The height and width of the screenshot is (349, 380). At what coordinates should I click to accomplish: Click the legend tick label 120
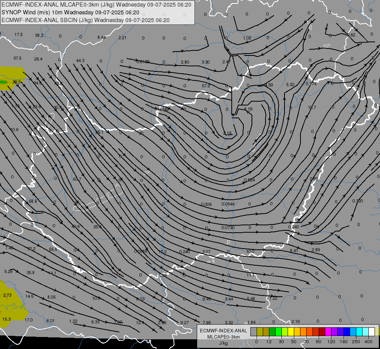pos(331,342)
